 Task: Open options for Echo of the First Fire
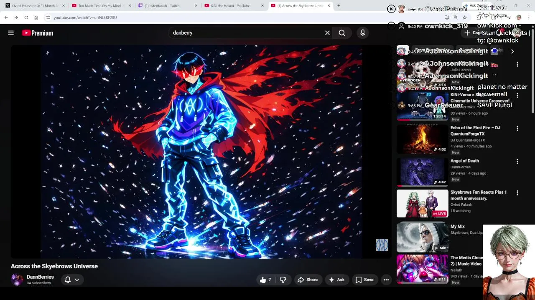[517, 128]
